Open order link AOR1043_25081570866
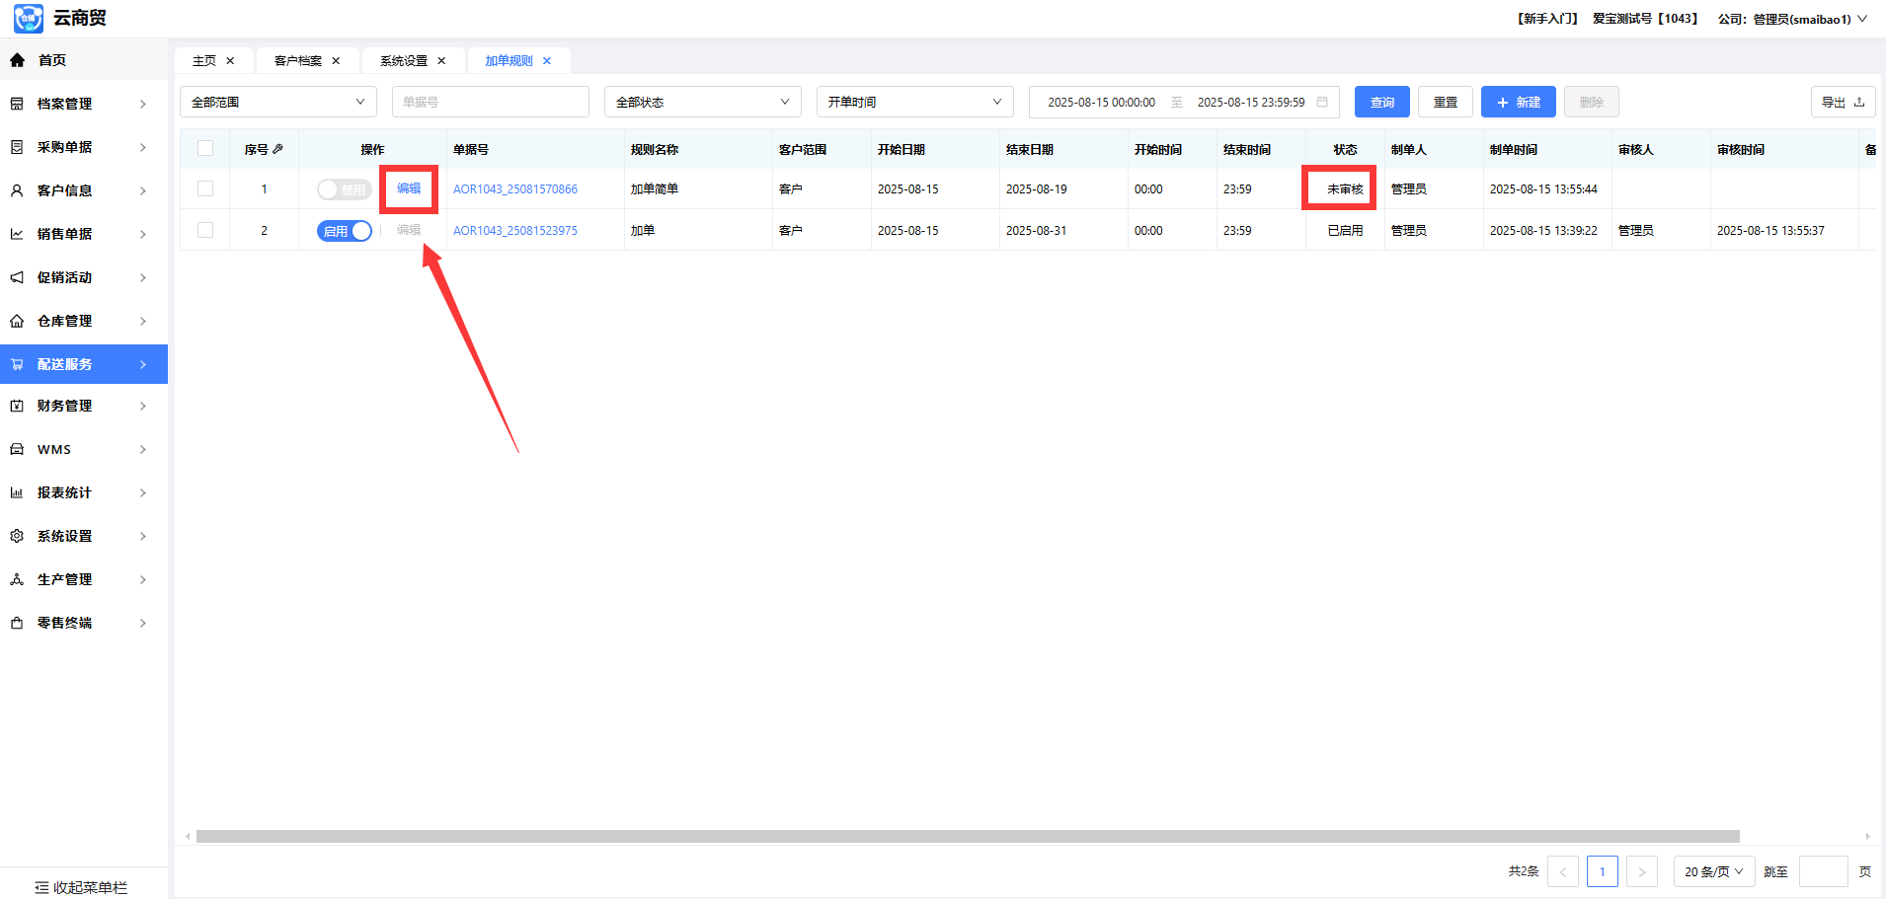The image size is (1886, 899). [514, 189]
